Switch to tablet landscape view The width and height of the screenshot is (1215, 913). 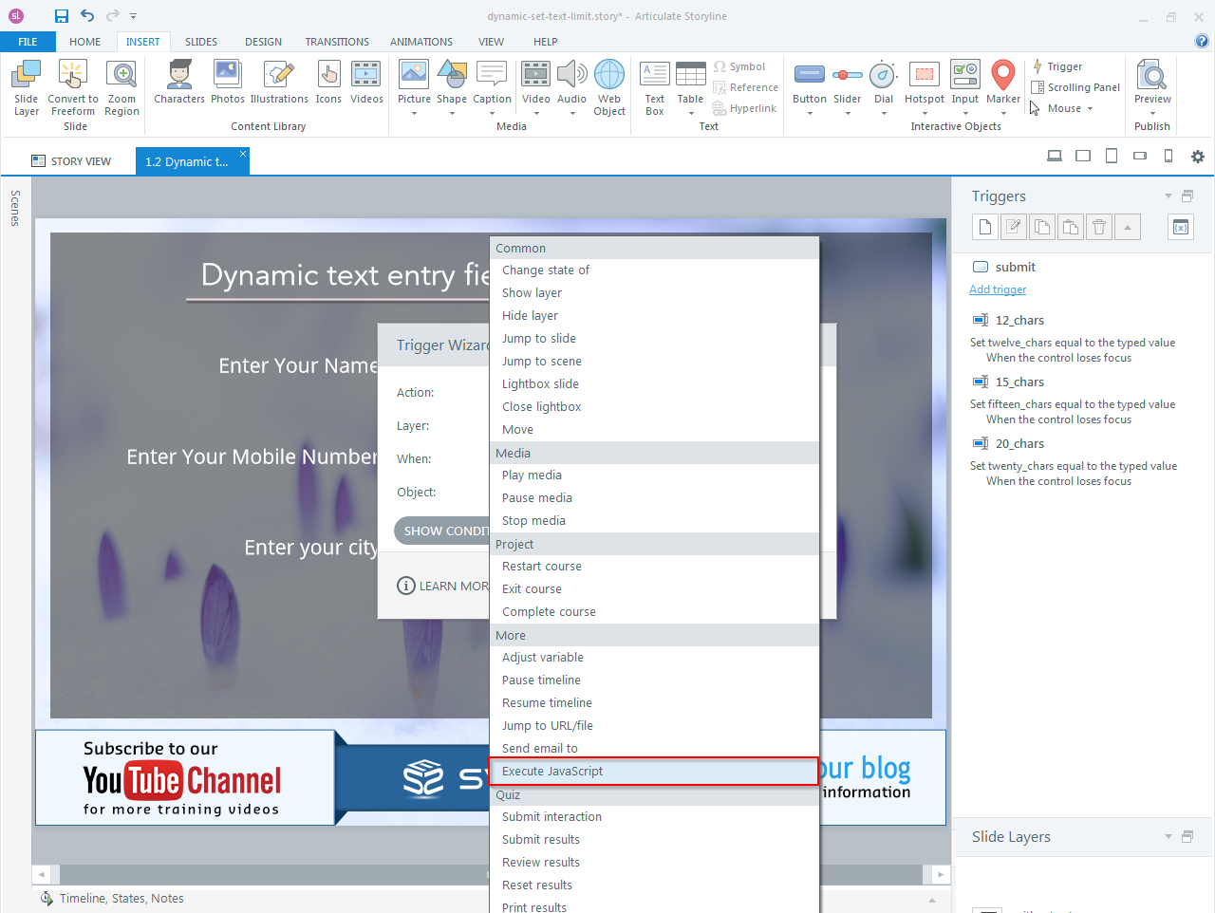coord(1083,156)
